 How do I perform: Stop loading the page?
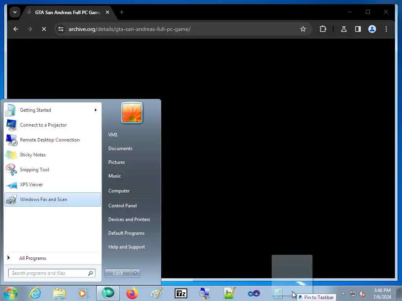click(x=44, y=29)
